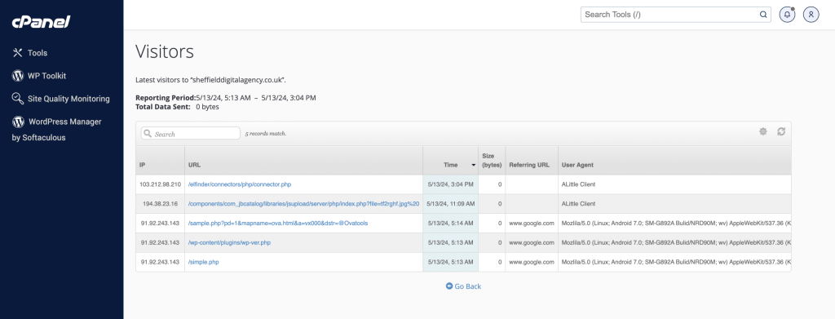Open Tools in the sidebar
835x319 pixels.
(38, 53)
